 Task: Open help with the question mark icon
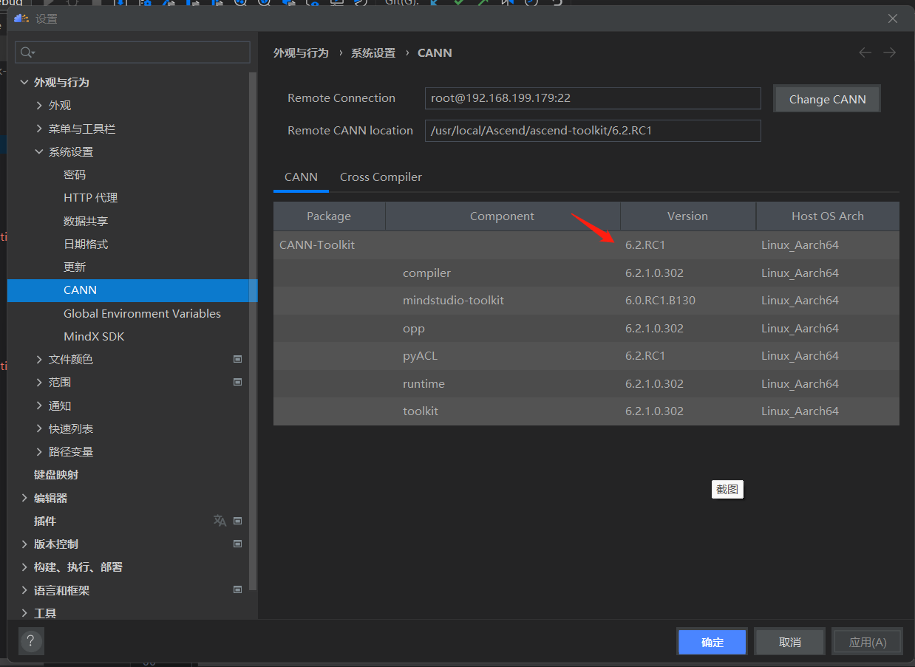click(x=31, y=641)
